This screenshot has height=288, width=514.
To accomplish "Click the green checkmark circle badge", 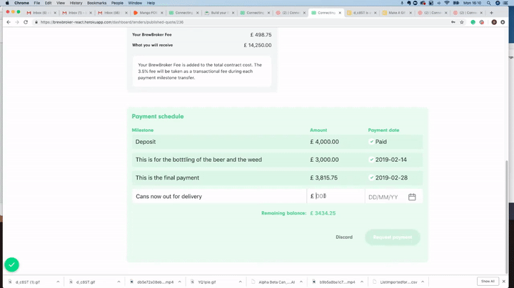I will (x=11, y=264).
